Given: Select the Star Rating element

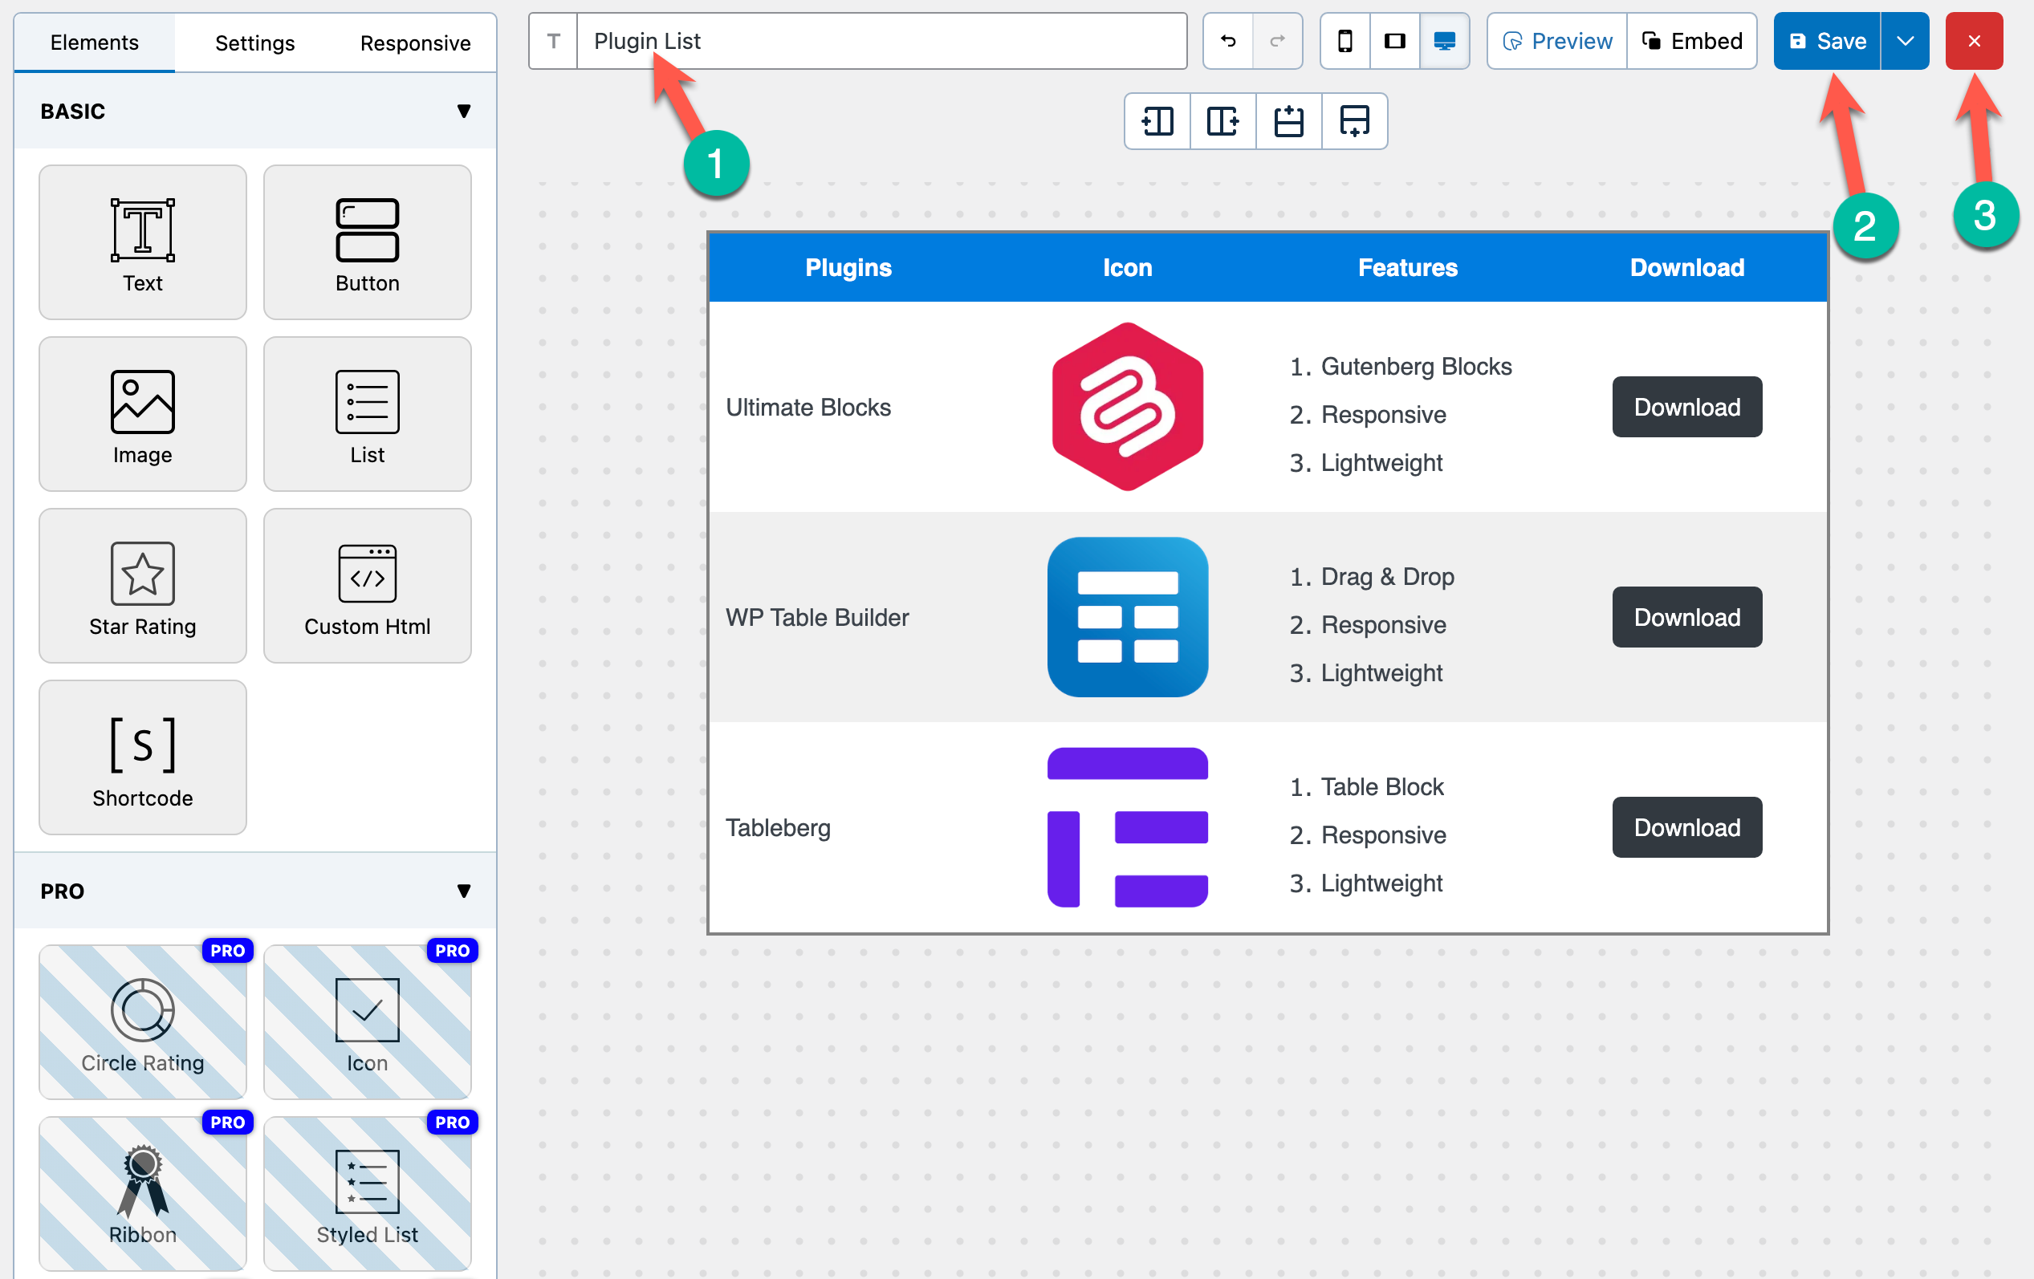Looking at the screenshot, I should click(142, 586).
